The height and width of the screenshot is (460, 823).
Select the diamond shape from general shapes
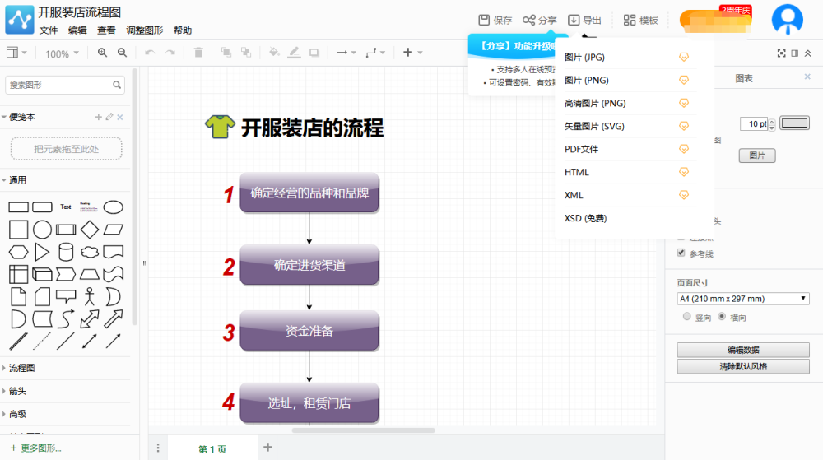(x=90, y=230)
